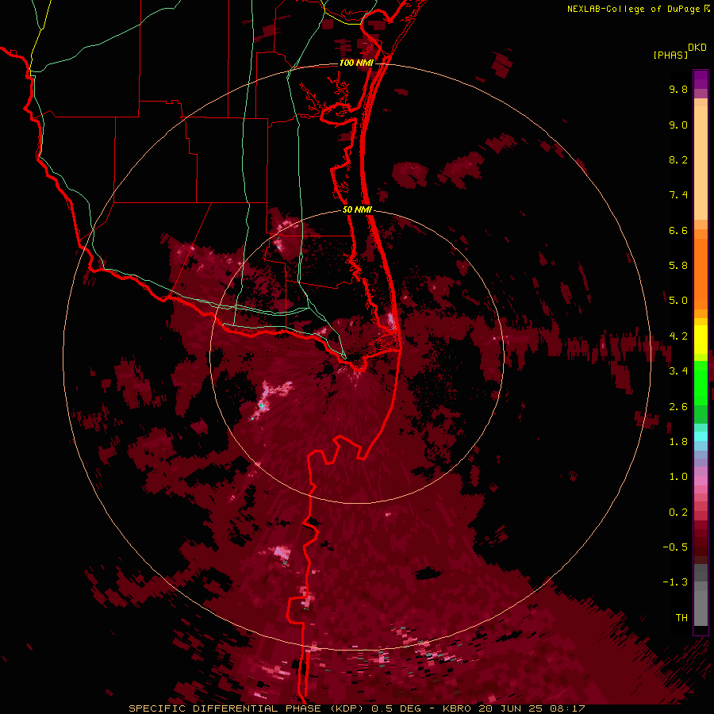Click the TH label on color scale

click(x=681, y=618)
